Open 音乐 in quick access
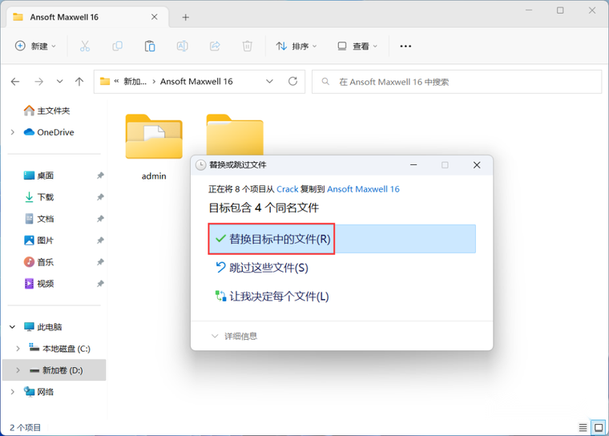Viewport: 609px width, 436px height. click(x=38, y=262)
